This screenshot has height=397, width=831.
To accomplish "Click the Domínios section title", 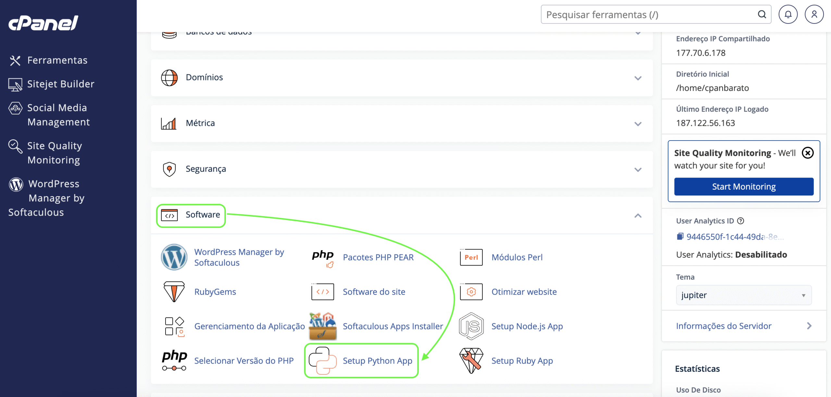I will tap(204, 77).
